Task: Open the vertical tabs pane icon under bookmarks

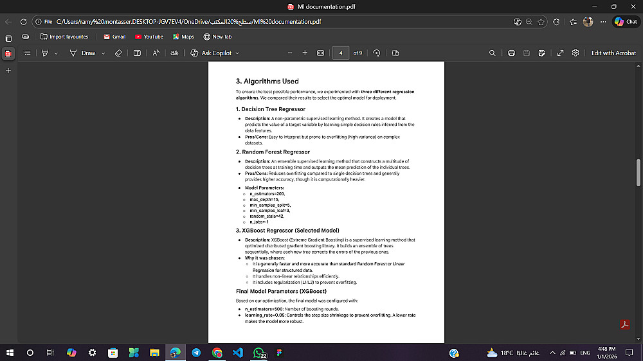Action: click(26, 37)
